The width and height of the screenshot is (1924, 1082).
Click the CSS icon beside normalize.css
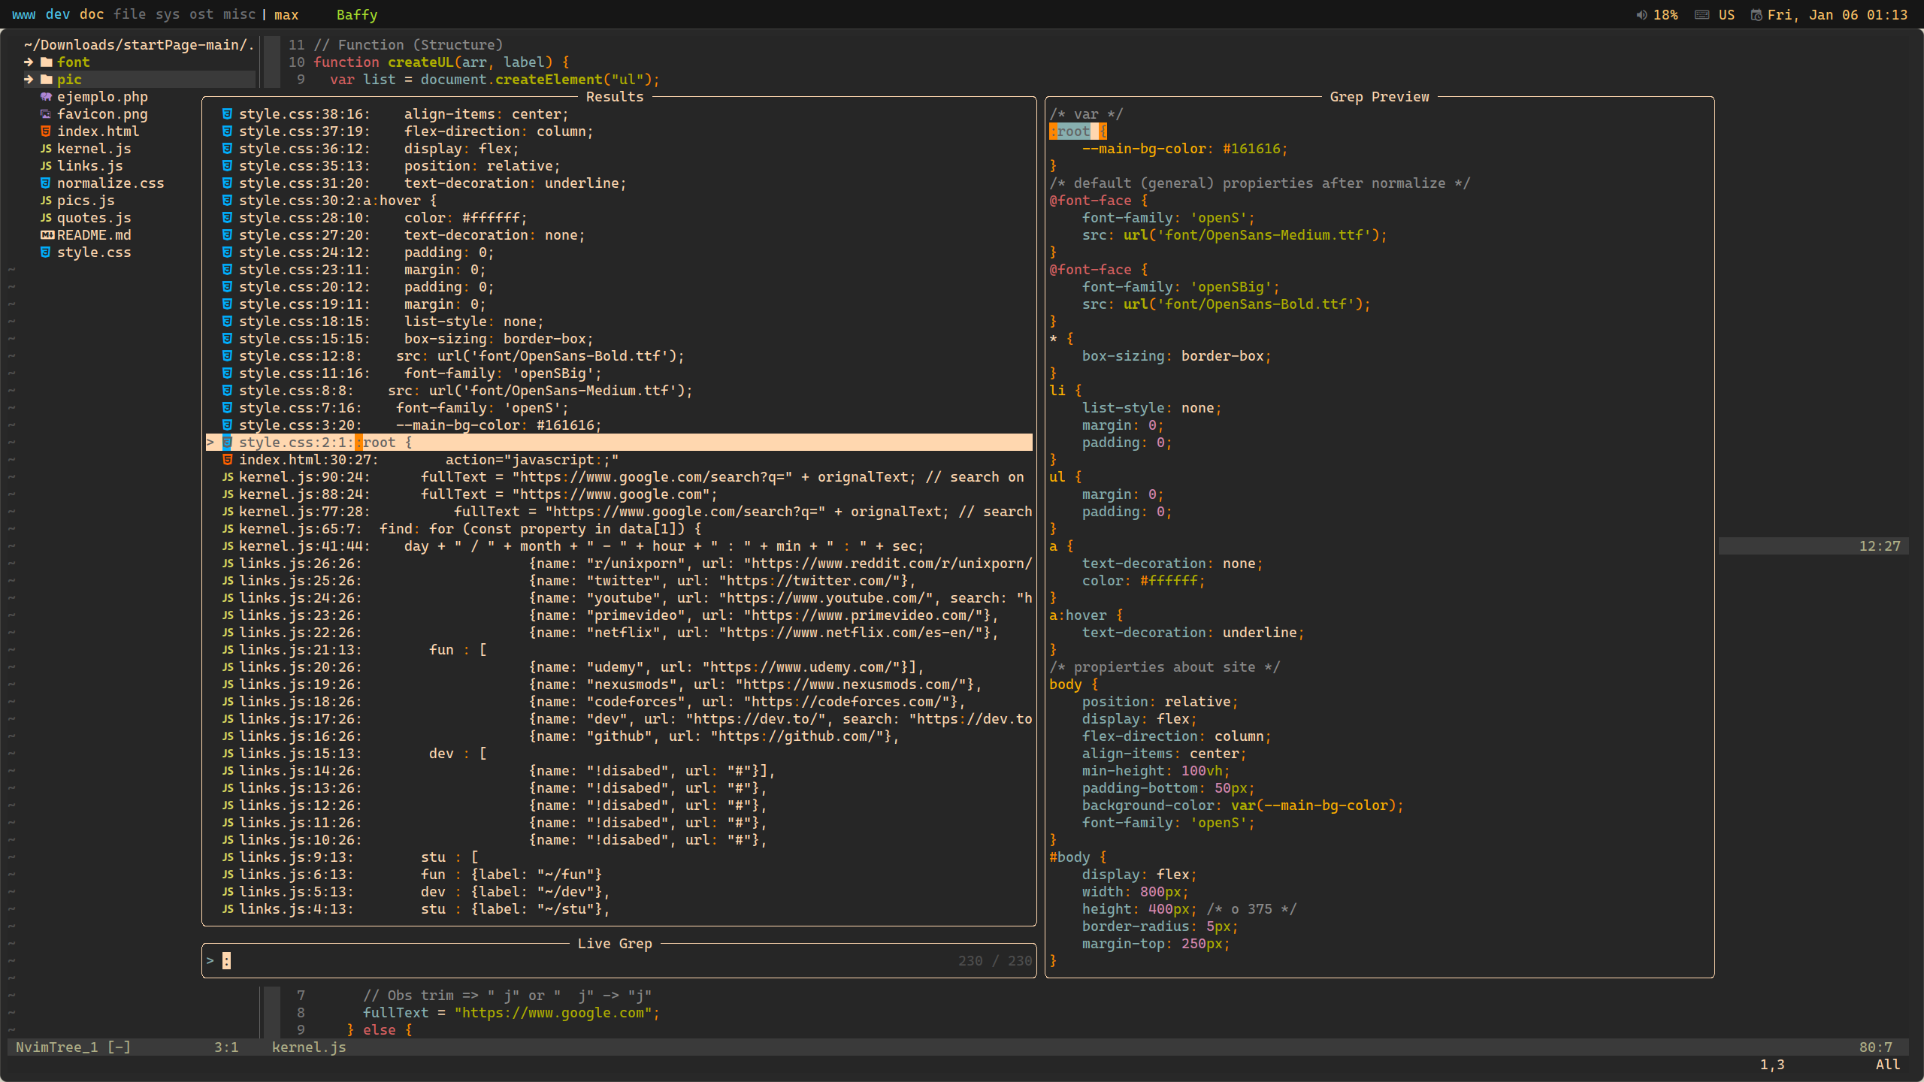(46, 183)
